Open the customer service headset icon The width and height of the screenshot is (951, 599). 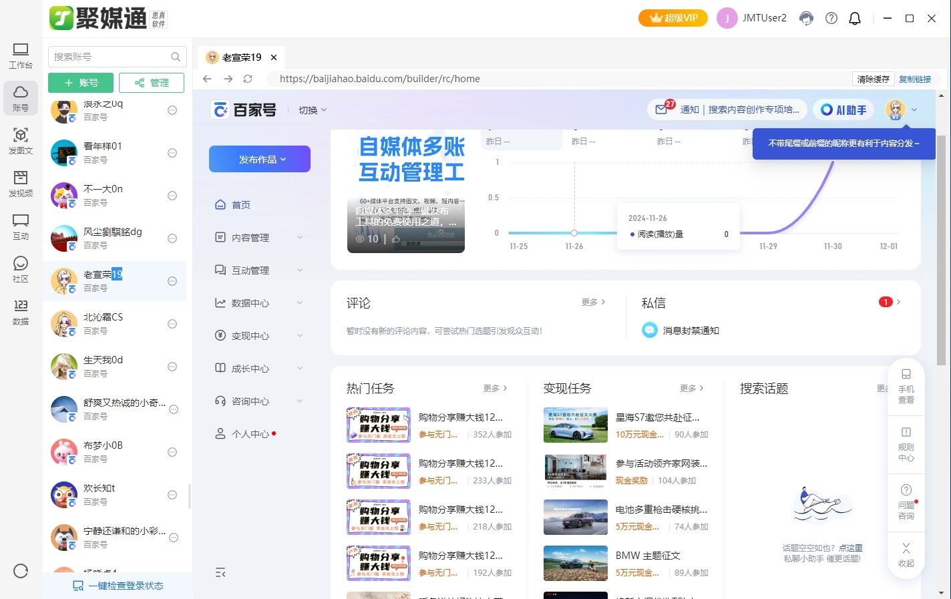tap(807, 18)
